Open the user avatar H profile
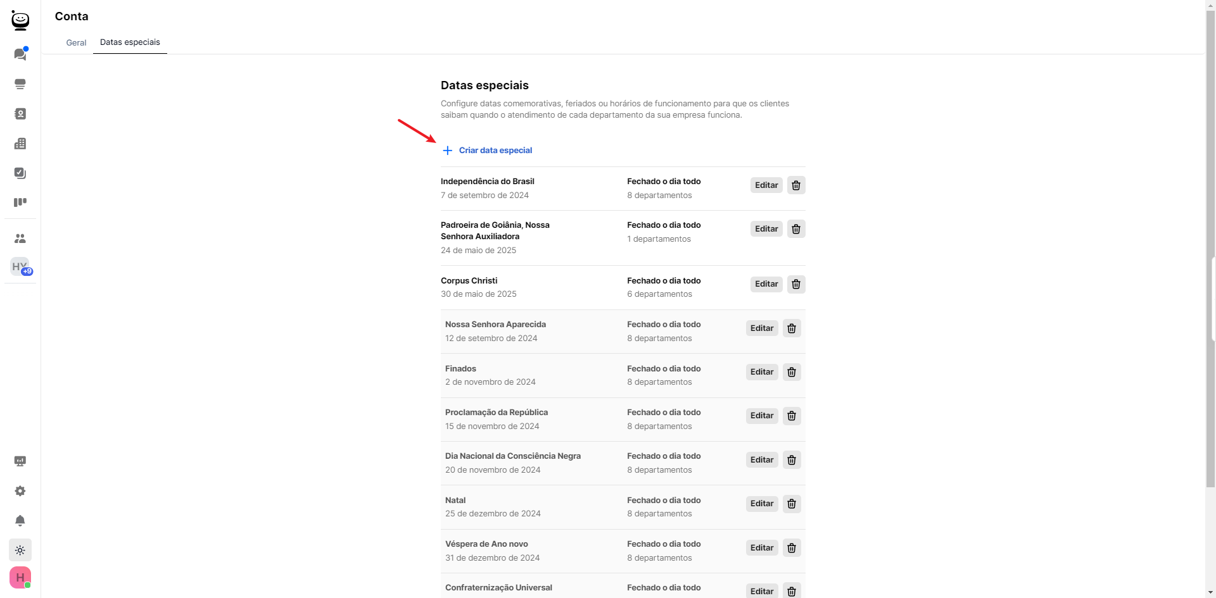This screenshot has height=598, width=1216. pos(20,577)
